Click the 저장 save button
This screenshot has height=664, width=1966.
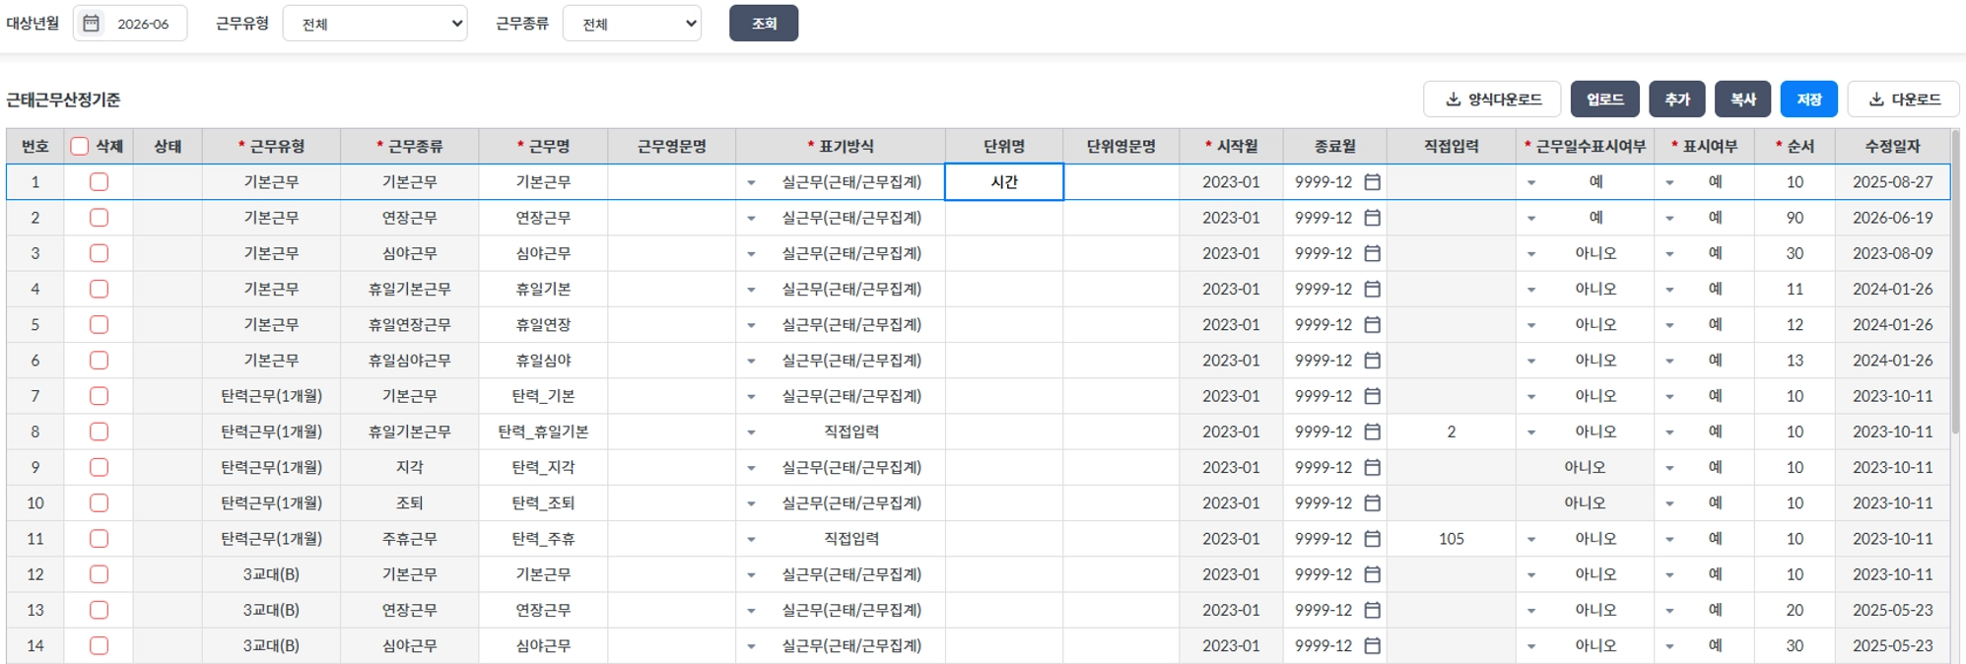1809,100
